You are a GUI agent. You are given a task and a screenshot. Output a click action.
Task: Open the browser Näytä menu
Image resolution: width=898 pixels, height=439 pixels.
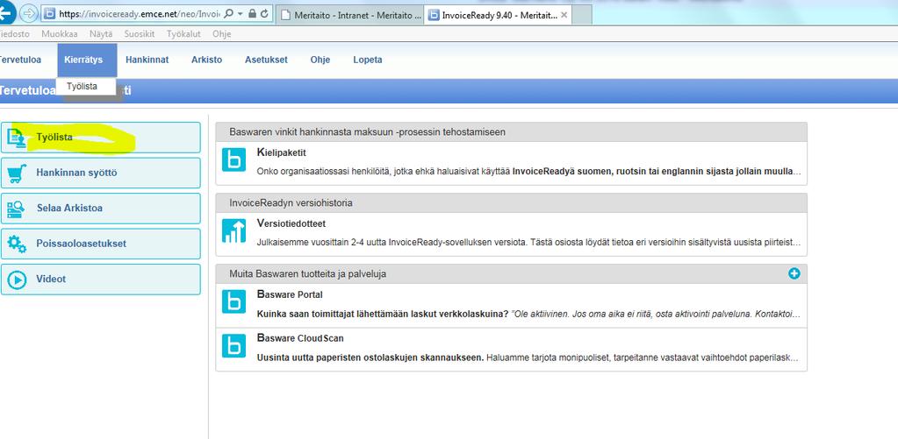coord(101,34)
